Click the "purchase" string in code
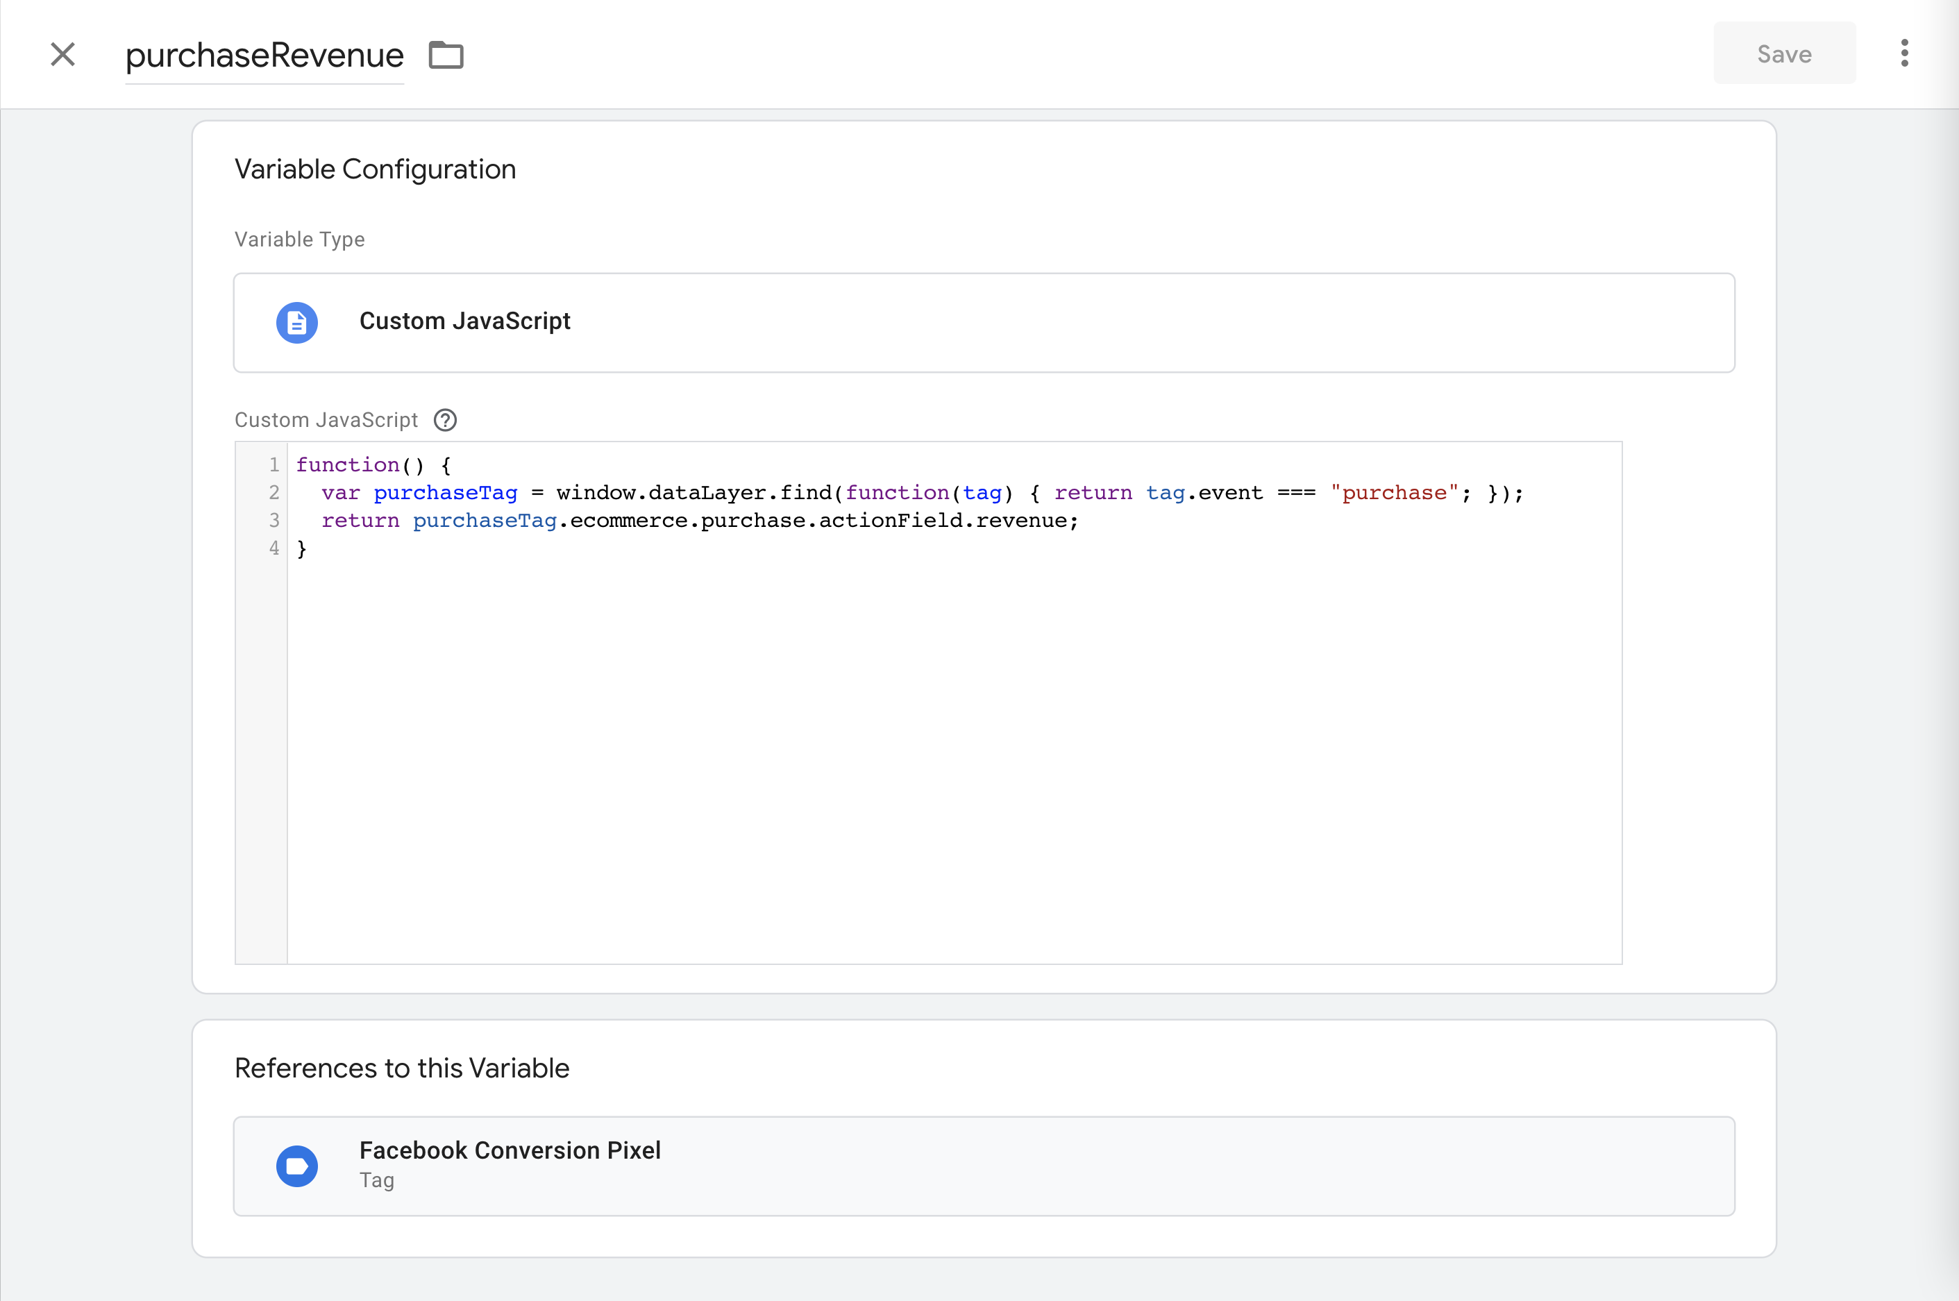The image size is (1959, 1301). (x=1394, y=493)
